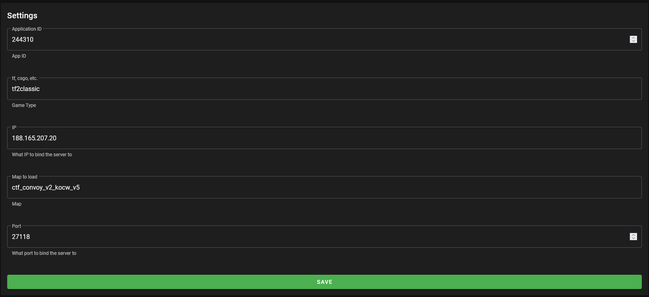Click the green SAVE button
Image resolution: width=649 pixels, height=297 pixels.
(x=324, y=282)
